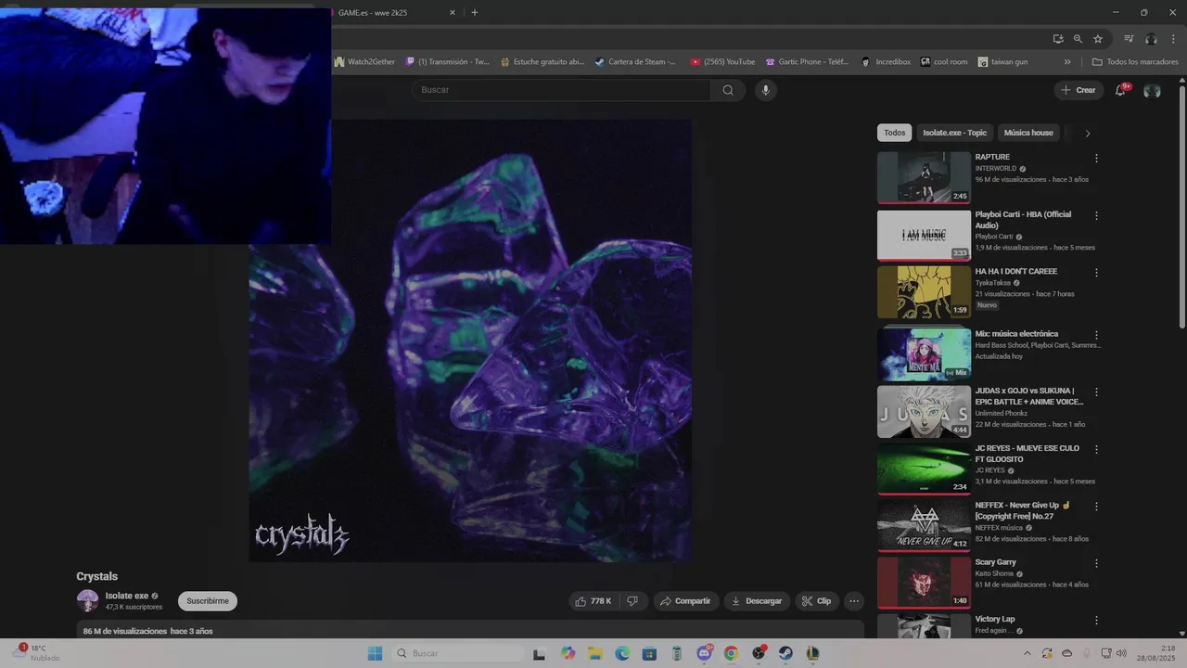Open cool room bookmark

[943, 62]
